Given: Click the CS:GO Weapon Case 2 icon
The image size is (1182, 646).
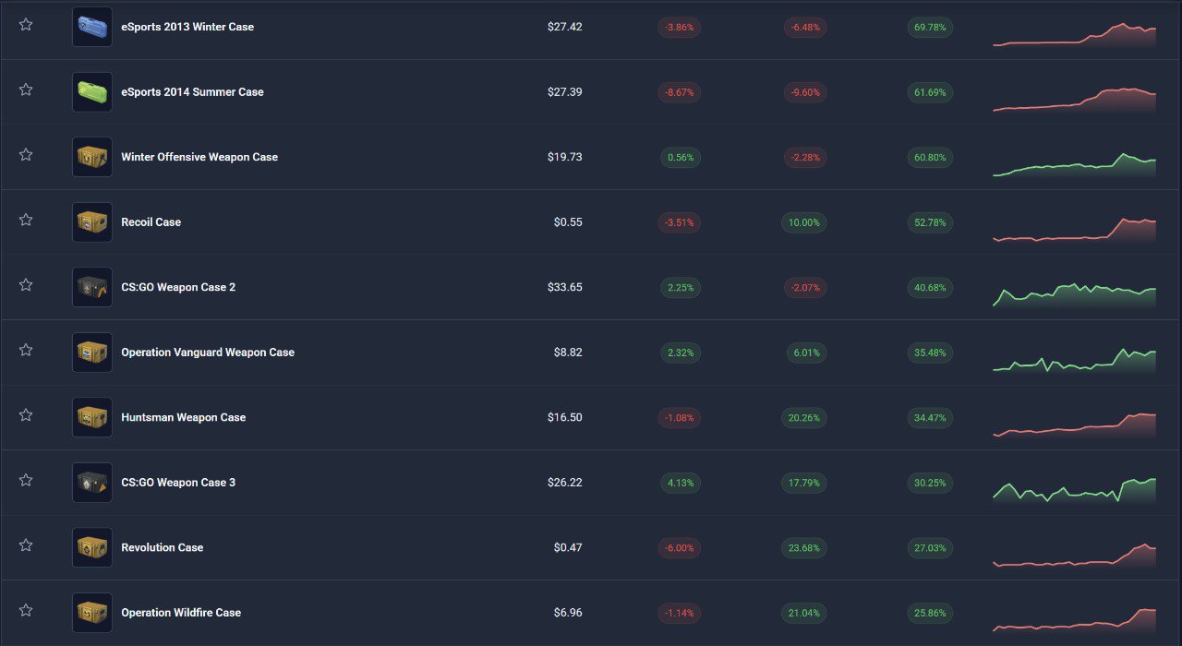Looking at the screenshot, I should point(92,287).
